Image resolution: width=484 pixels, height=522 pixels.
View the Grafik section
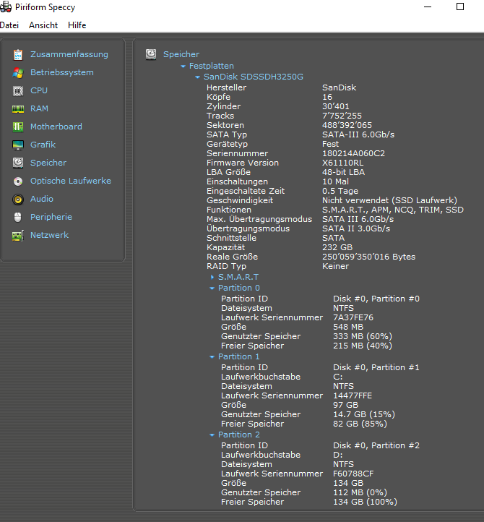(x=43, y=145)
